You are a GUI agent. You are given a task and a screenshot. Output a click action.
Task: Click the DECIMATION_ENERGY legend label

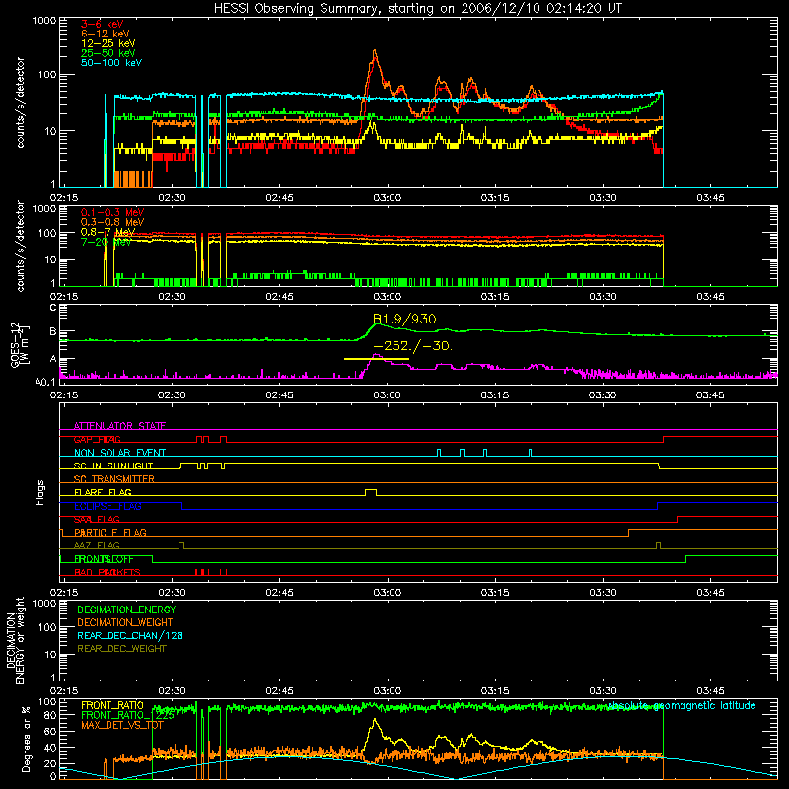(126, 610)
